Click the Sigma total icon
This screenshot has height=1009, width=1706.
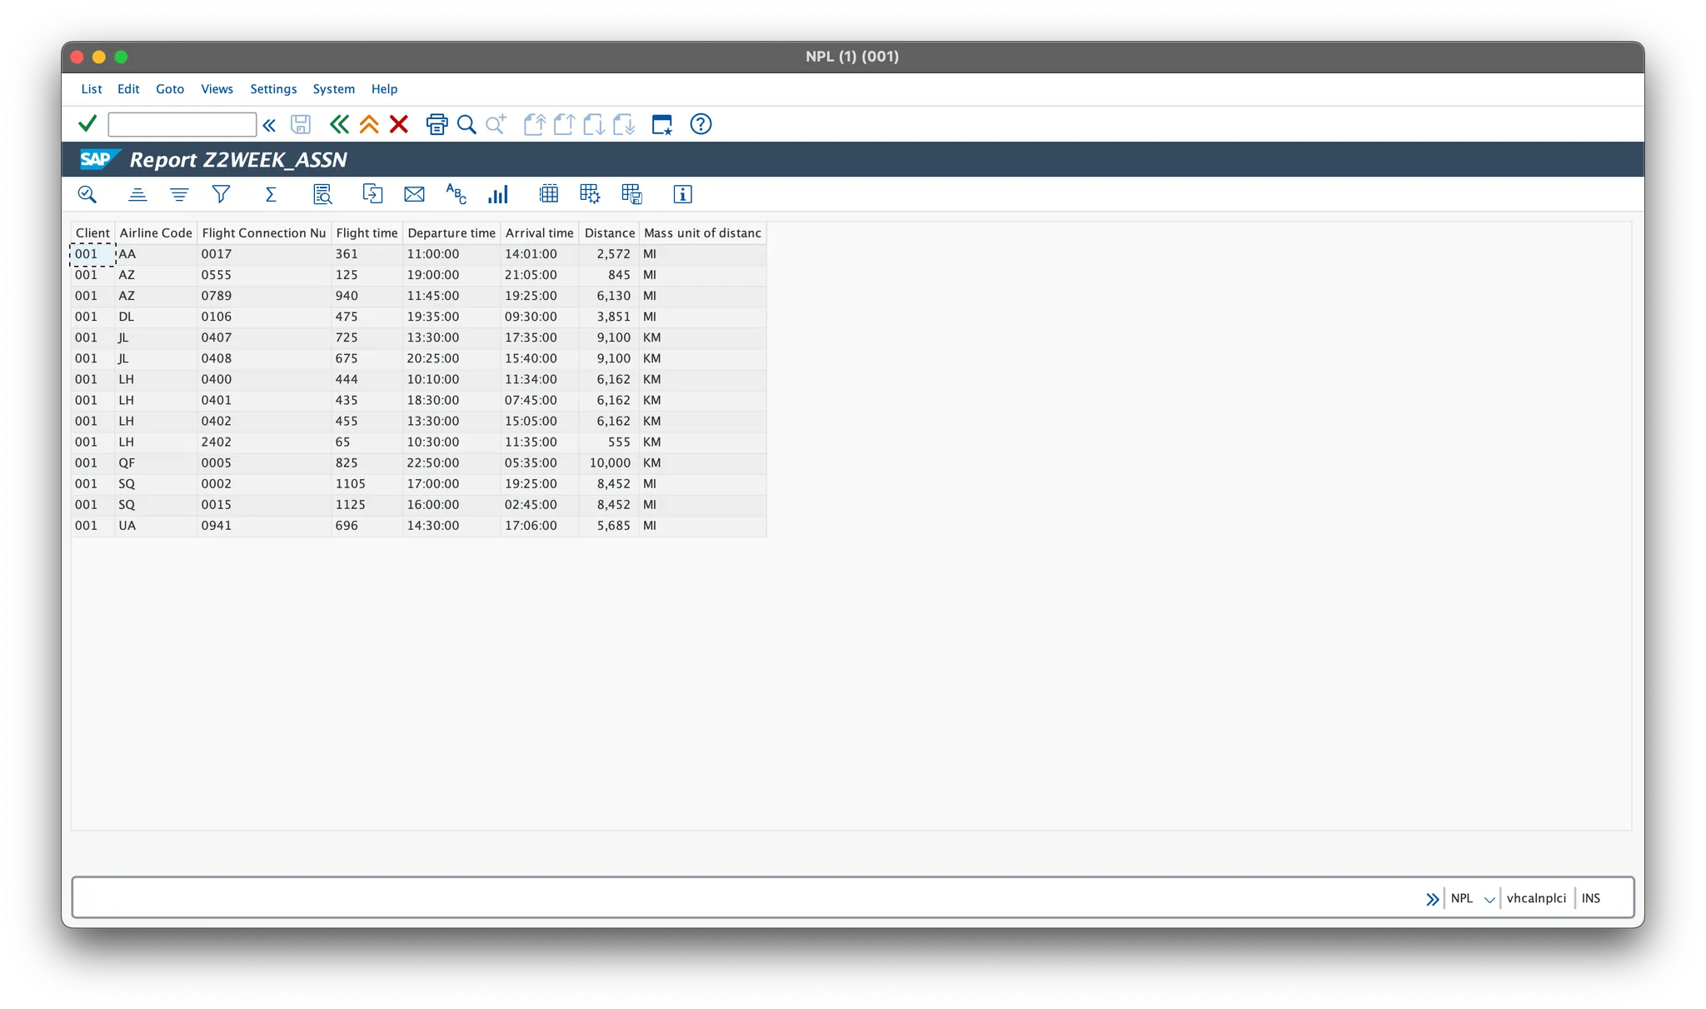271,194
